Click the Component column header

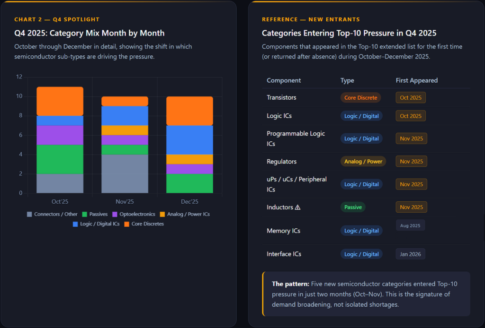[284, 80]
